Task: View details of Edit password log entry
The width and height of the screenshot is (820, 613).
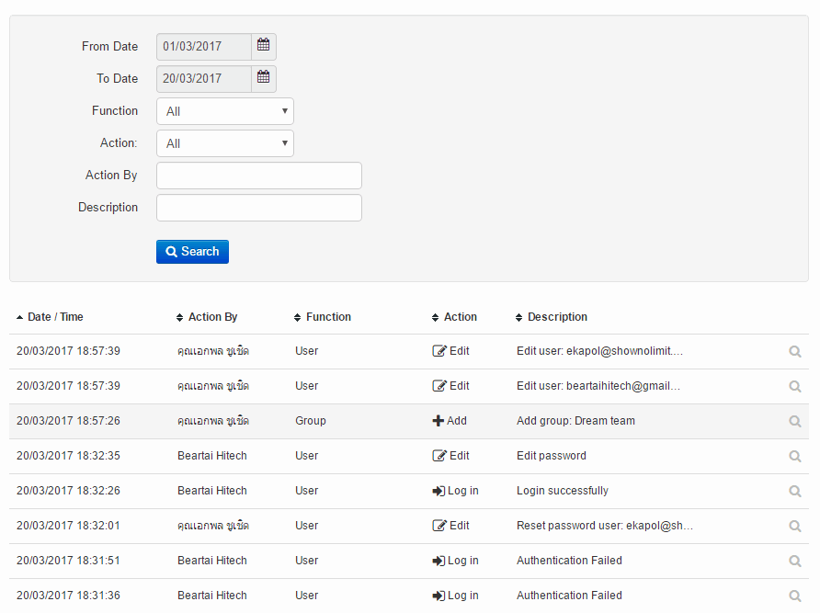Action: tap(795, 456)
